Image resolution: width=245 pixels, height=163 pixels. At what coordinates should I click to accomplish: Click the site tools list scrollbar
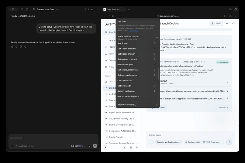coord(158,74)
